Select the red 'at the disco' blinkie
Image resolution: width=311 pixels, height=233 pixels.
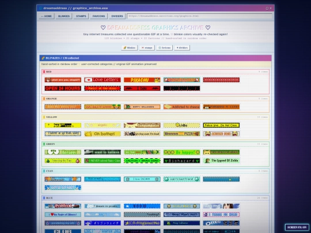(103, 89)
